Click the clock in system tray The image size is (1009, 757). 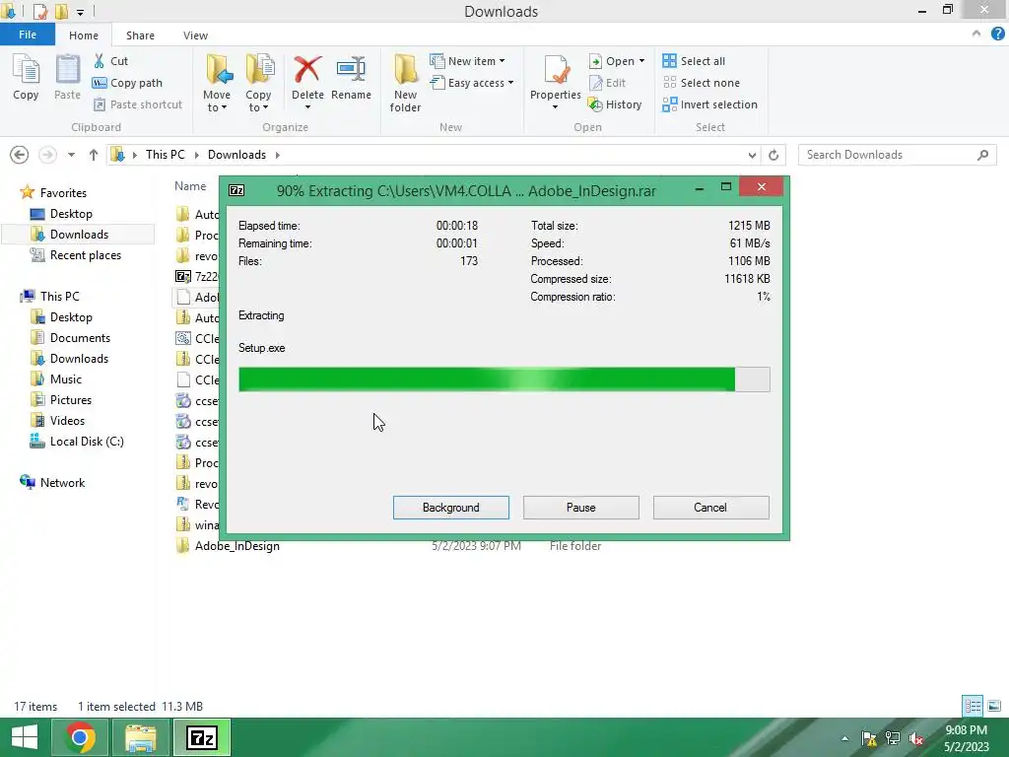pos(966,738)
